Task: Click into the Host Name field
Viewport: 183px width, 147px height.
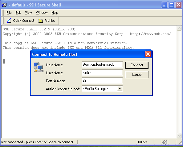Action: [102, 64]
